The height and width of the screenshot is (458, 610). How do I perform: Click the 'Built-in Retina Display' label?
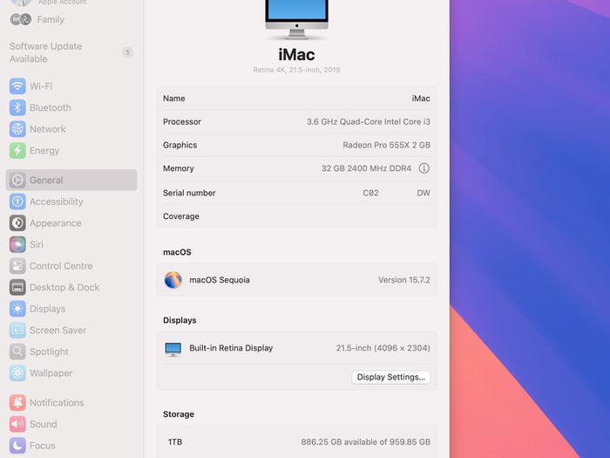(231, 348)
